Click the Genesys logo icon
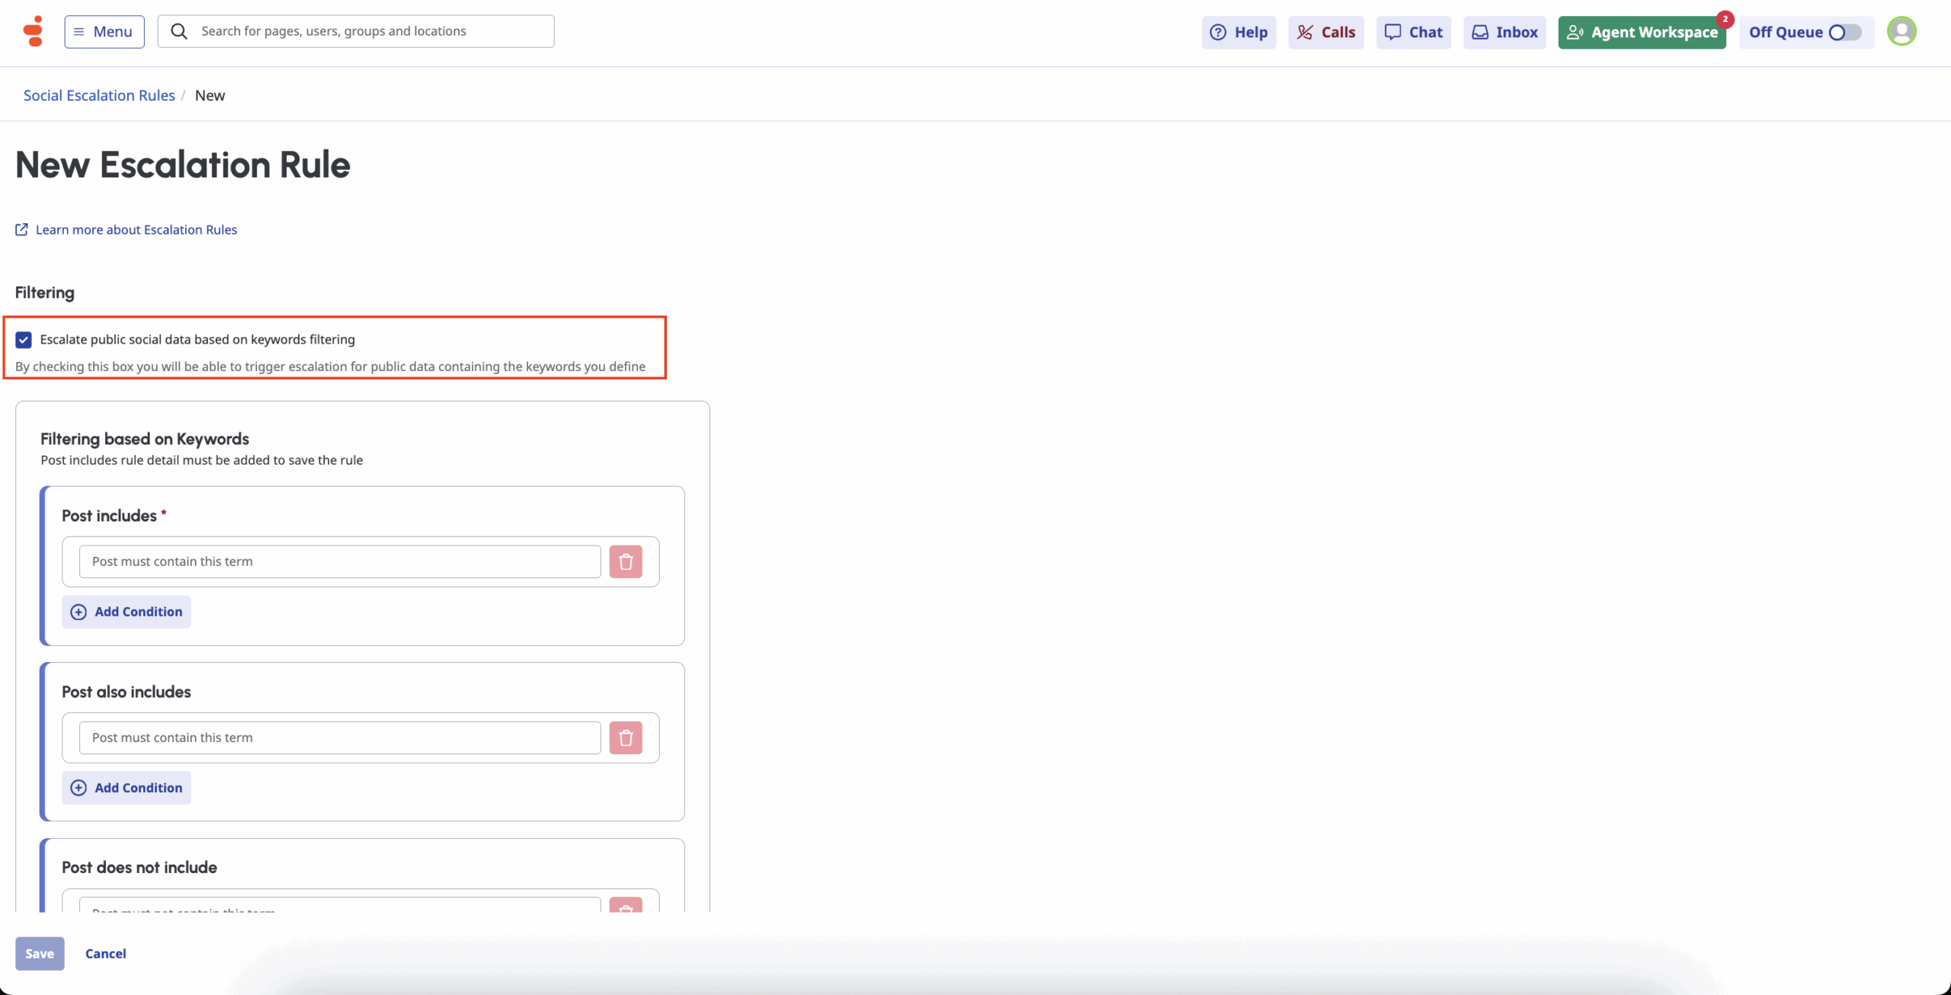Image resolution: width=1951 pixels, height=995 pixels. [x=33, y=31]
